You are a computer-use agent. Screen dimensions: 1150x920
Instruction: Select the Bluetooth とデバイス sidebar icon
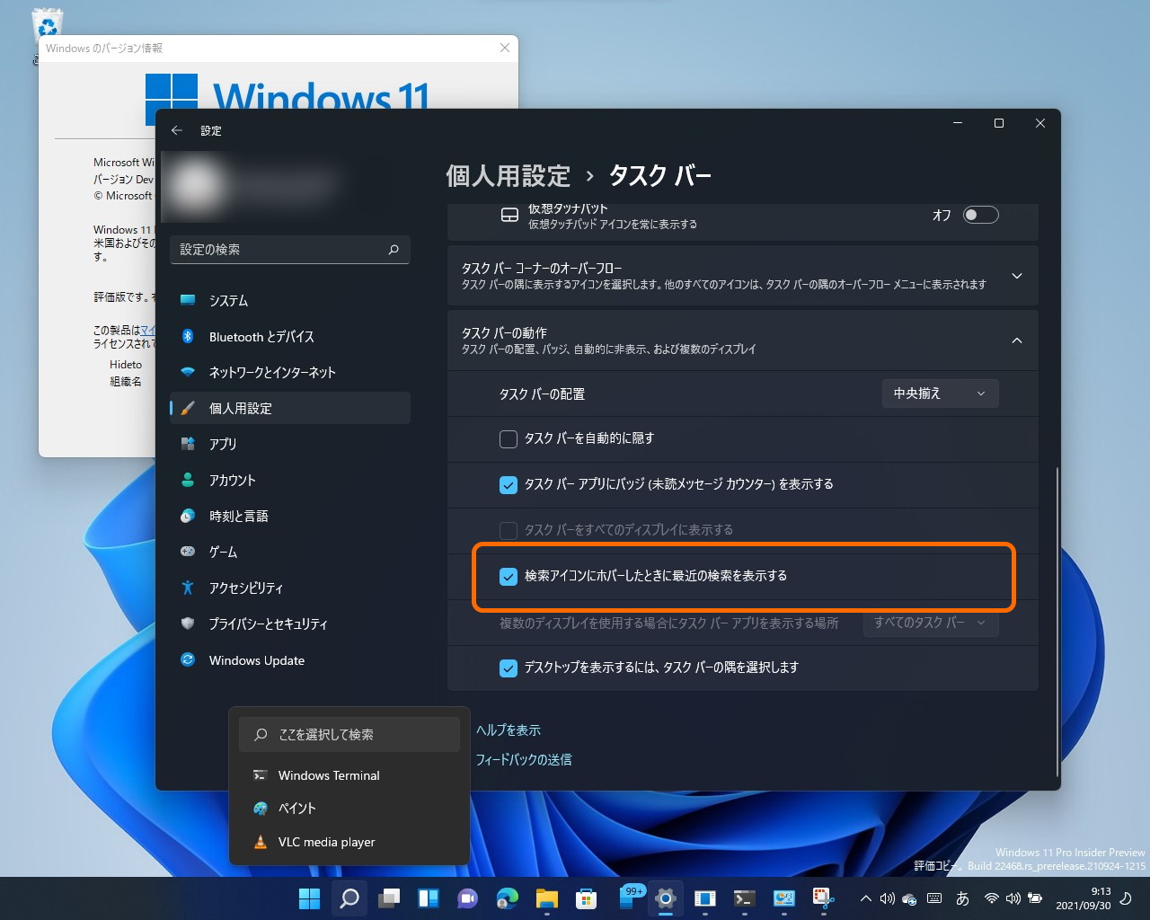click(187, 336)
